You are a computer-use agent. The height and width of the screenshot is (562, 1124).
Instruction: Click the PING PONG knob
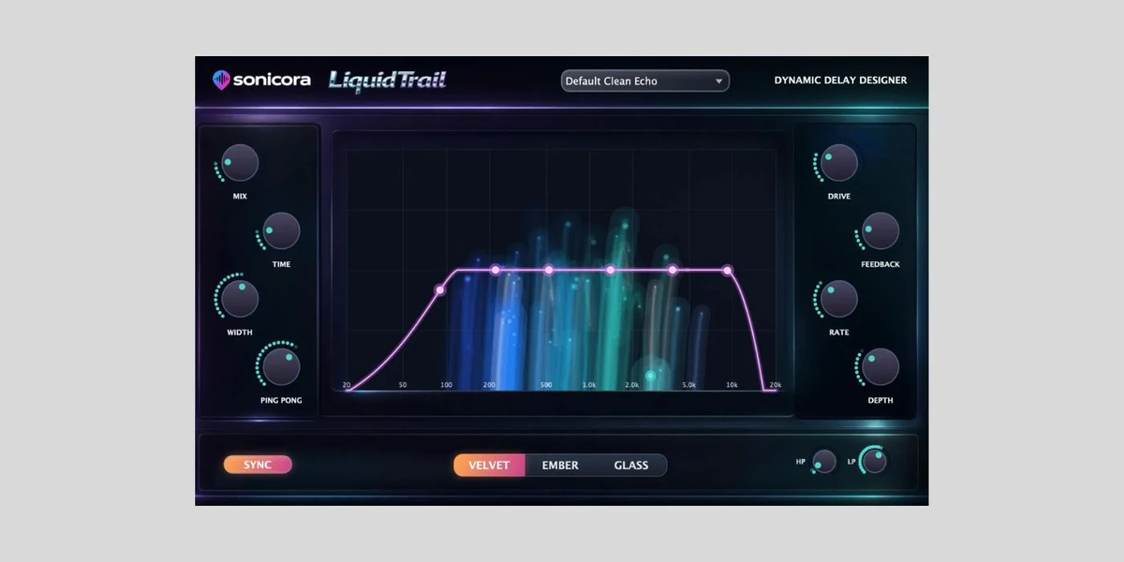[x=280, y=369]
